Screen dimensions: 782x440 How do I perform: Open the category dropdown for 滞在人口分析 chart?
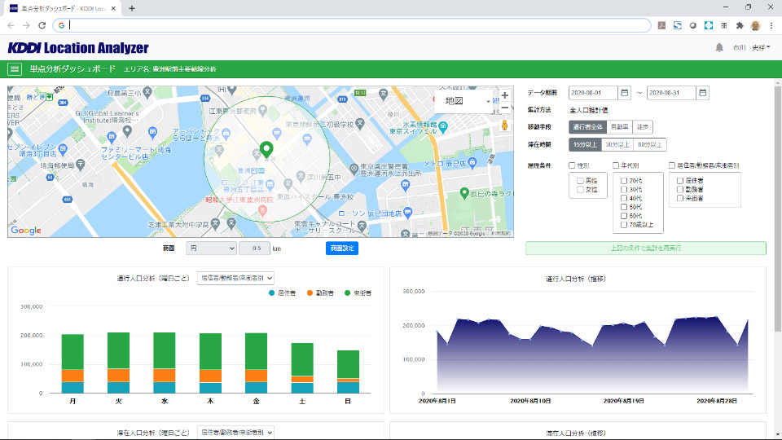[x=236, y=433]
